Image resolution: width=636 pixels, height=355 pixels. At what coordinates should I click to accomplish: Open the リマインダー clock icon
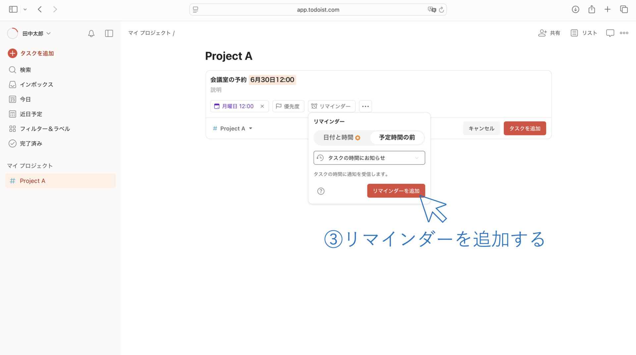pyautogui.click(x=314, y=106)
